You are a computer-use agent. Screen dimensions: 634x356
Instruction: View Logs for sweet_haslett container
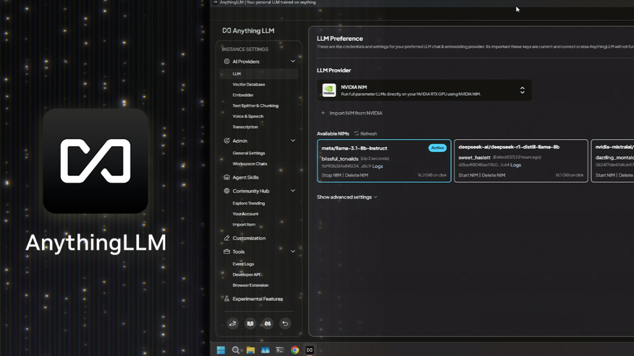click(515, 165)
